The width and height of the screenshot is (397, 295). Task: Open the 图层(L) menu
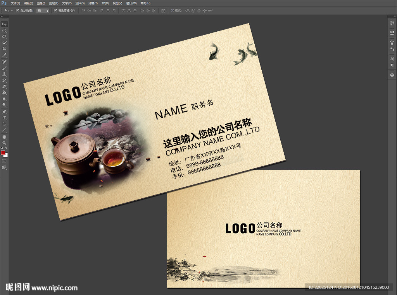[54, 3]
